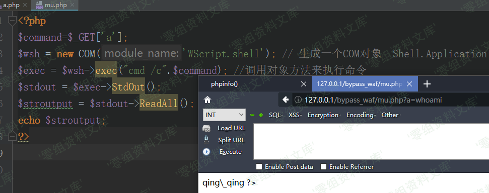This screenshot has width=489, height=193.
Task: Click the output text qing\_qing
Action: 223,183
